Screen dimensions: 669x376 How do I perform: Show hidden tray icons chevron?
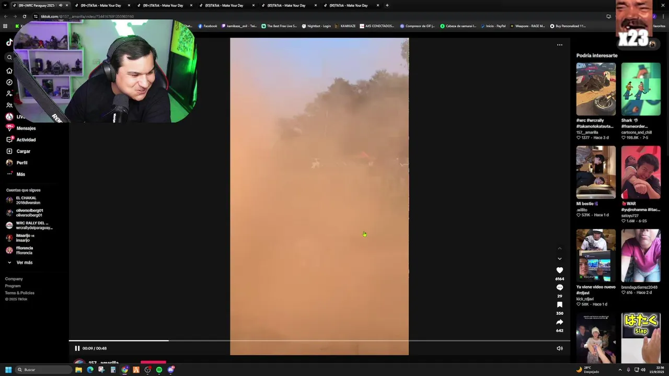[x=620, y=370]
